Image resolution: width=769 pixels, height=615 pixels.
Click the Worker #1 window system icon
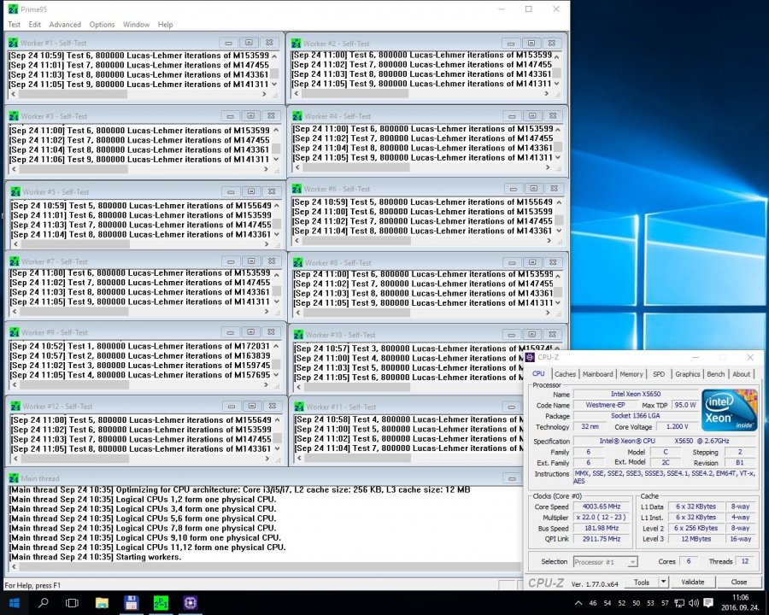pyautogui.click(x=14, y=42)
